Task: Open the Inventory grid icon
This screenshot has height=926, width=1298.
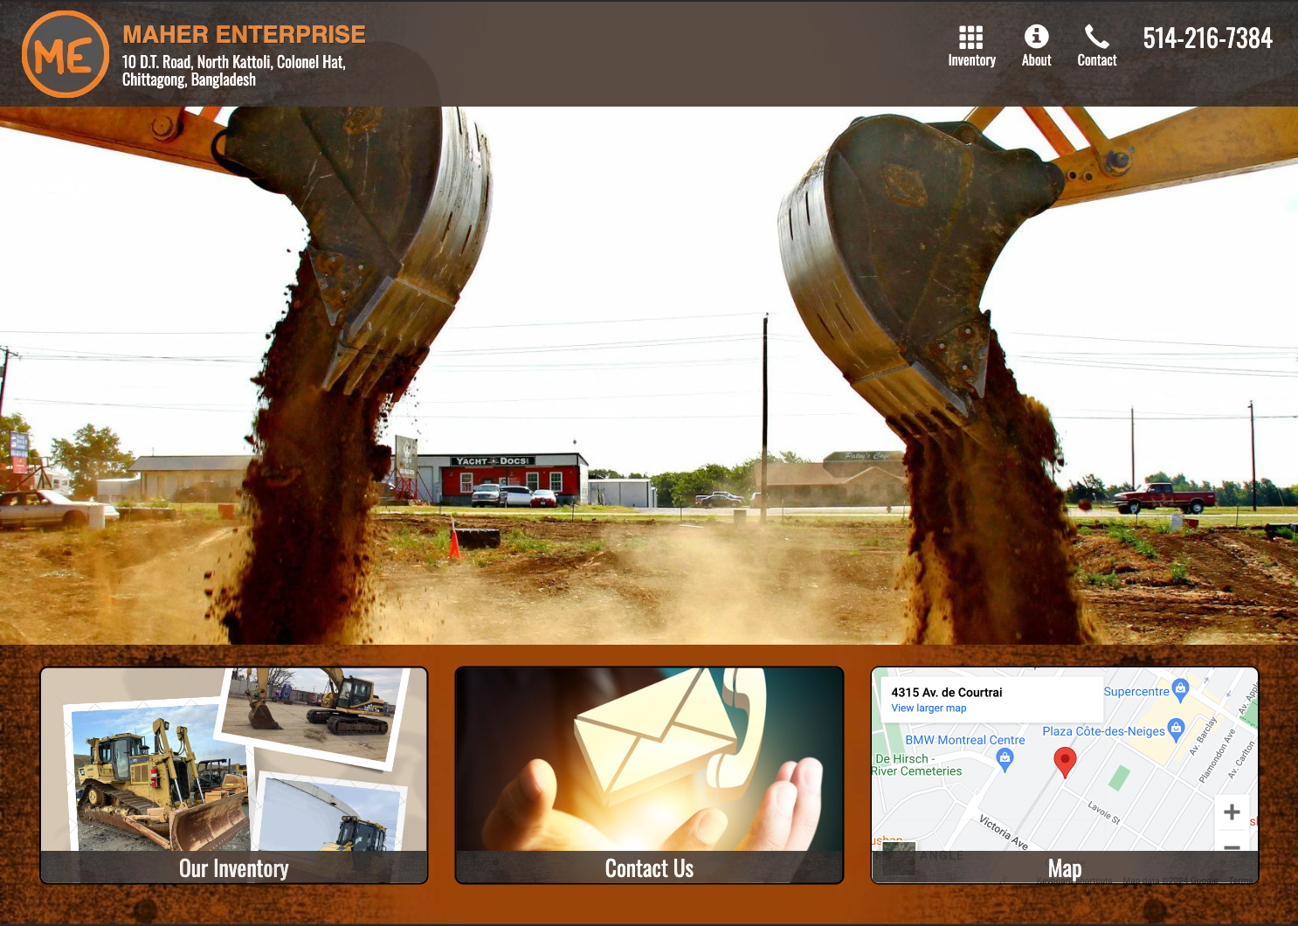Action: (x=970, y=37)
